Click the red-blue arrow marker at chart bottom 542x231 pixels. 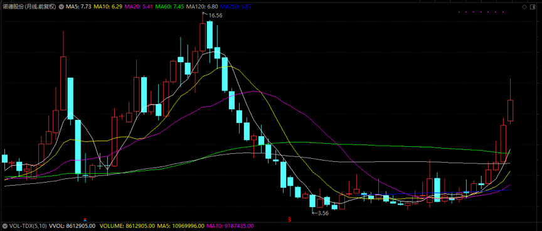pyautogui.click(x=85, y=219)
